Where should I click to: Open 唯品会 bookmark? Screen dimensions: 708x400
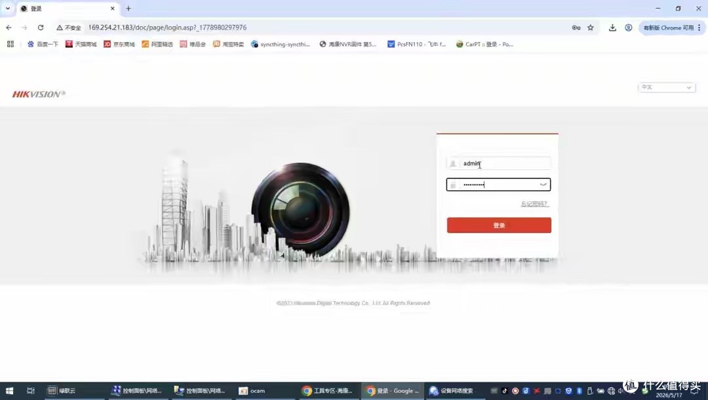193,44
